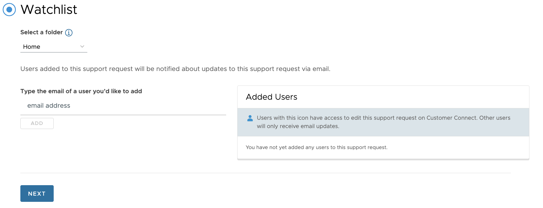The image size is (543, 208).
Task: Click the horizontal divider above NEXT
Action: (x=265, y=173)
